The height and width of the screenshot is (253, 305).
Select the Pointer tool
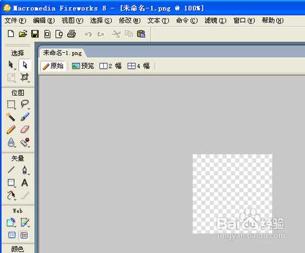[x=11, y=65]
